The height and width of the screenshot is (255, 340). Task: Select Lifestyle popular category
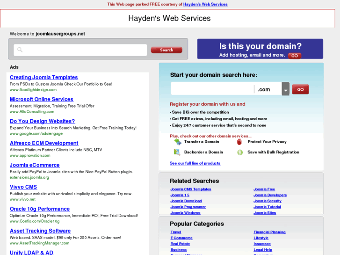[261, 238]
